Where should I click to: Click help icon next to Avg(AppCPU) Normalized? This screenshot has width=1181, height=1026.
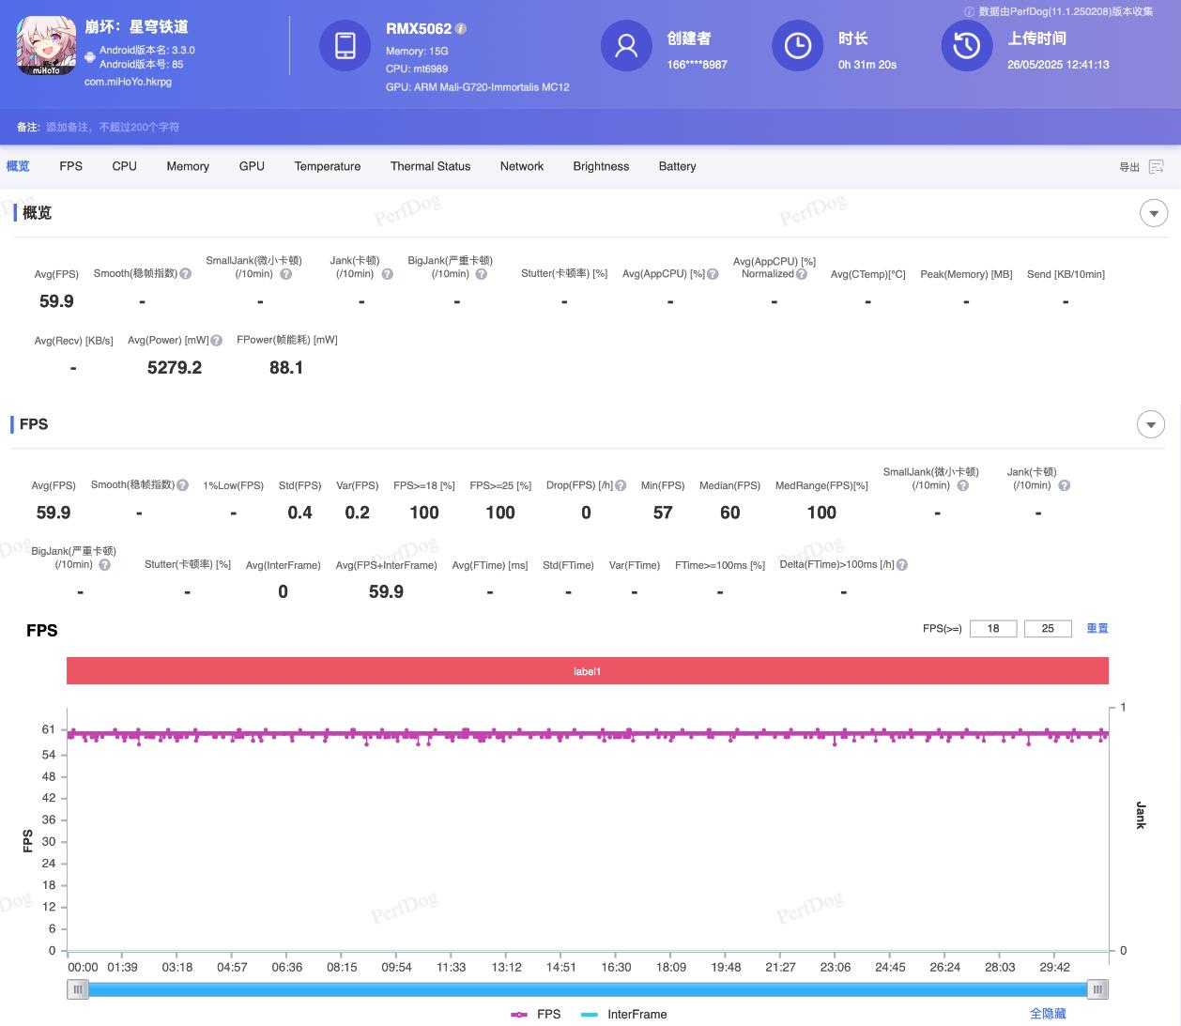click(x=802, y=274)
